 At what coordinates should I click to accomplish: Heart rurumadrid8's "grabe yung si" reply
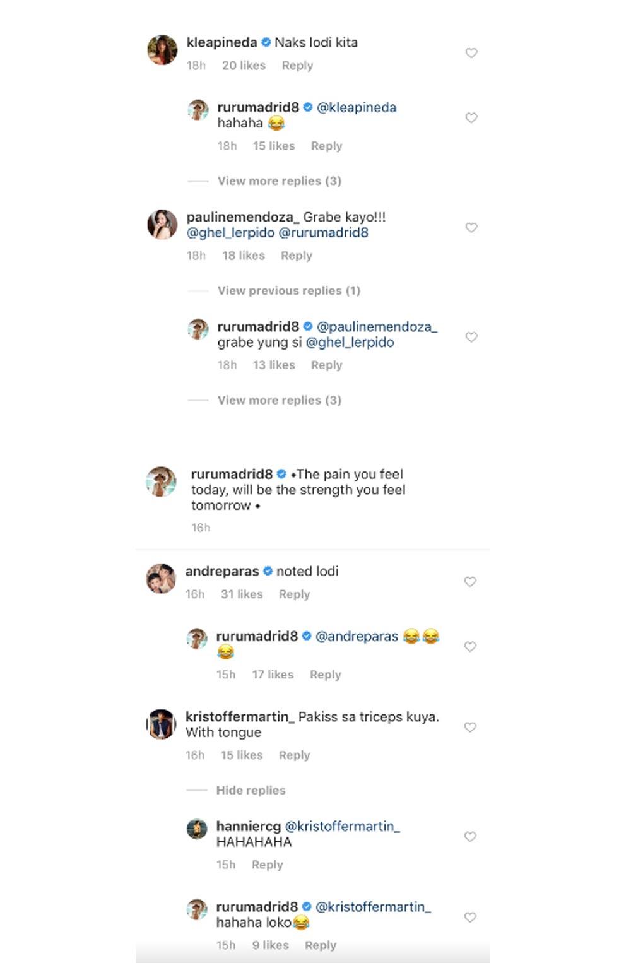(x=471, y=337)
